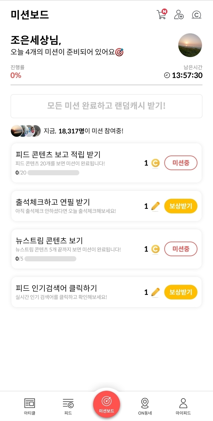This screenshot has width=213, height=421.
Task: Open the 피드 인기검색어 클릭하기 mission card
Action: pyautogui.click(x=77, y=292)
